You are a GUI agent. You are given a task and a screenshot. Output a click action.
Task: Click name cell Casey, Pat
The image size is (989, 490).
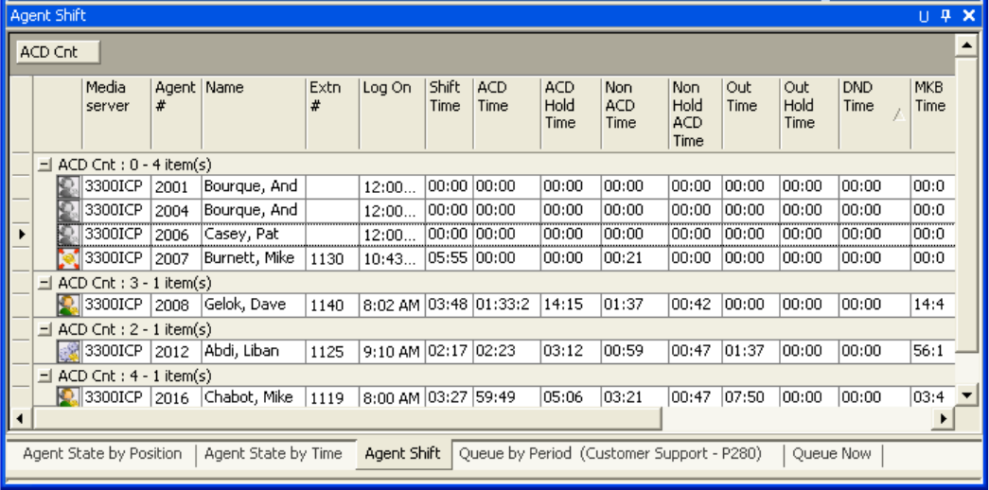coord(254,235)
